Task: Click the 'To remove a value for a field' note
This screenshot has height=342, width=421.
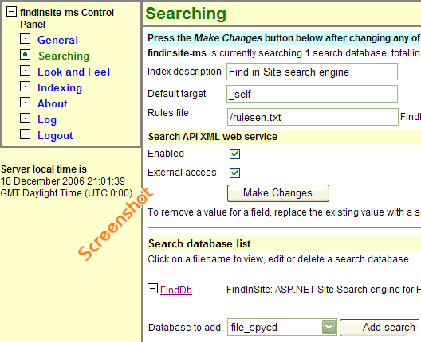Action: pyautogui.click(x=284, y=212)
